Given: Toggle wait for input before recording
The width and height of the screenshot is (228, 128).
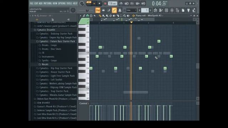Looking at the screenshot, I should coord(126,4).
